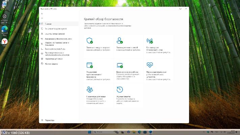Select Главная in the sidebar

click(48, 24)
